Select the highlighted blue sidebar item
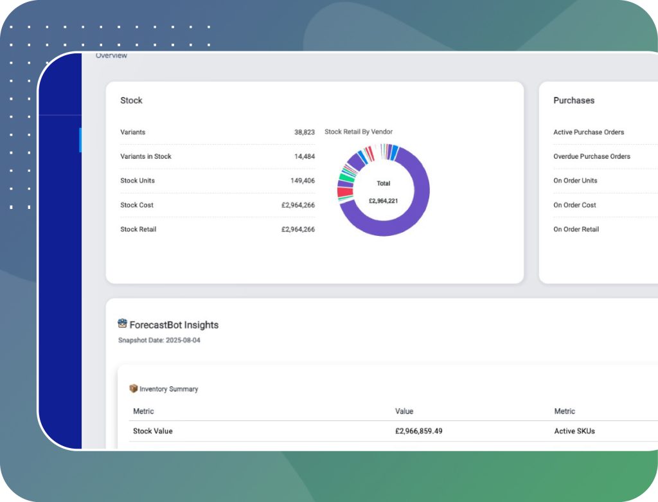 tap(80, 139)
